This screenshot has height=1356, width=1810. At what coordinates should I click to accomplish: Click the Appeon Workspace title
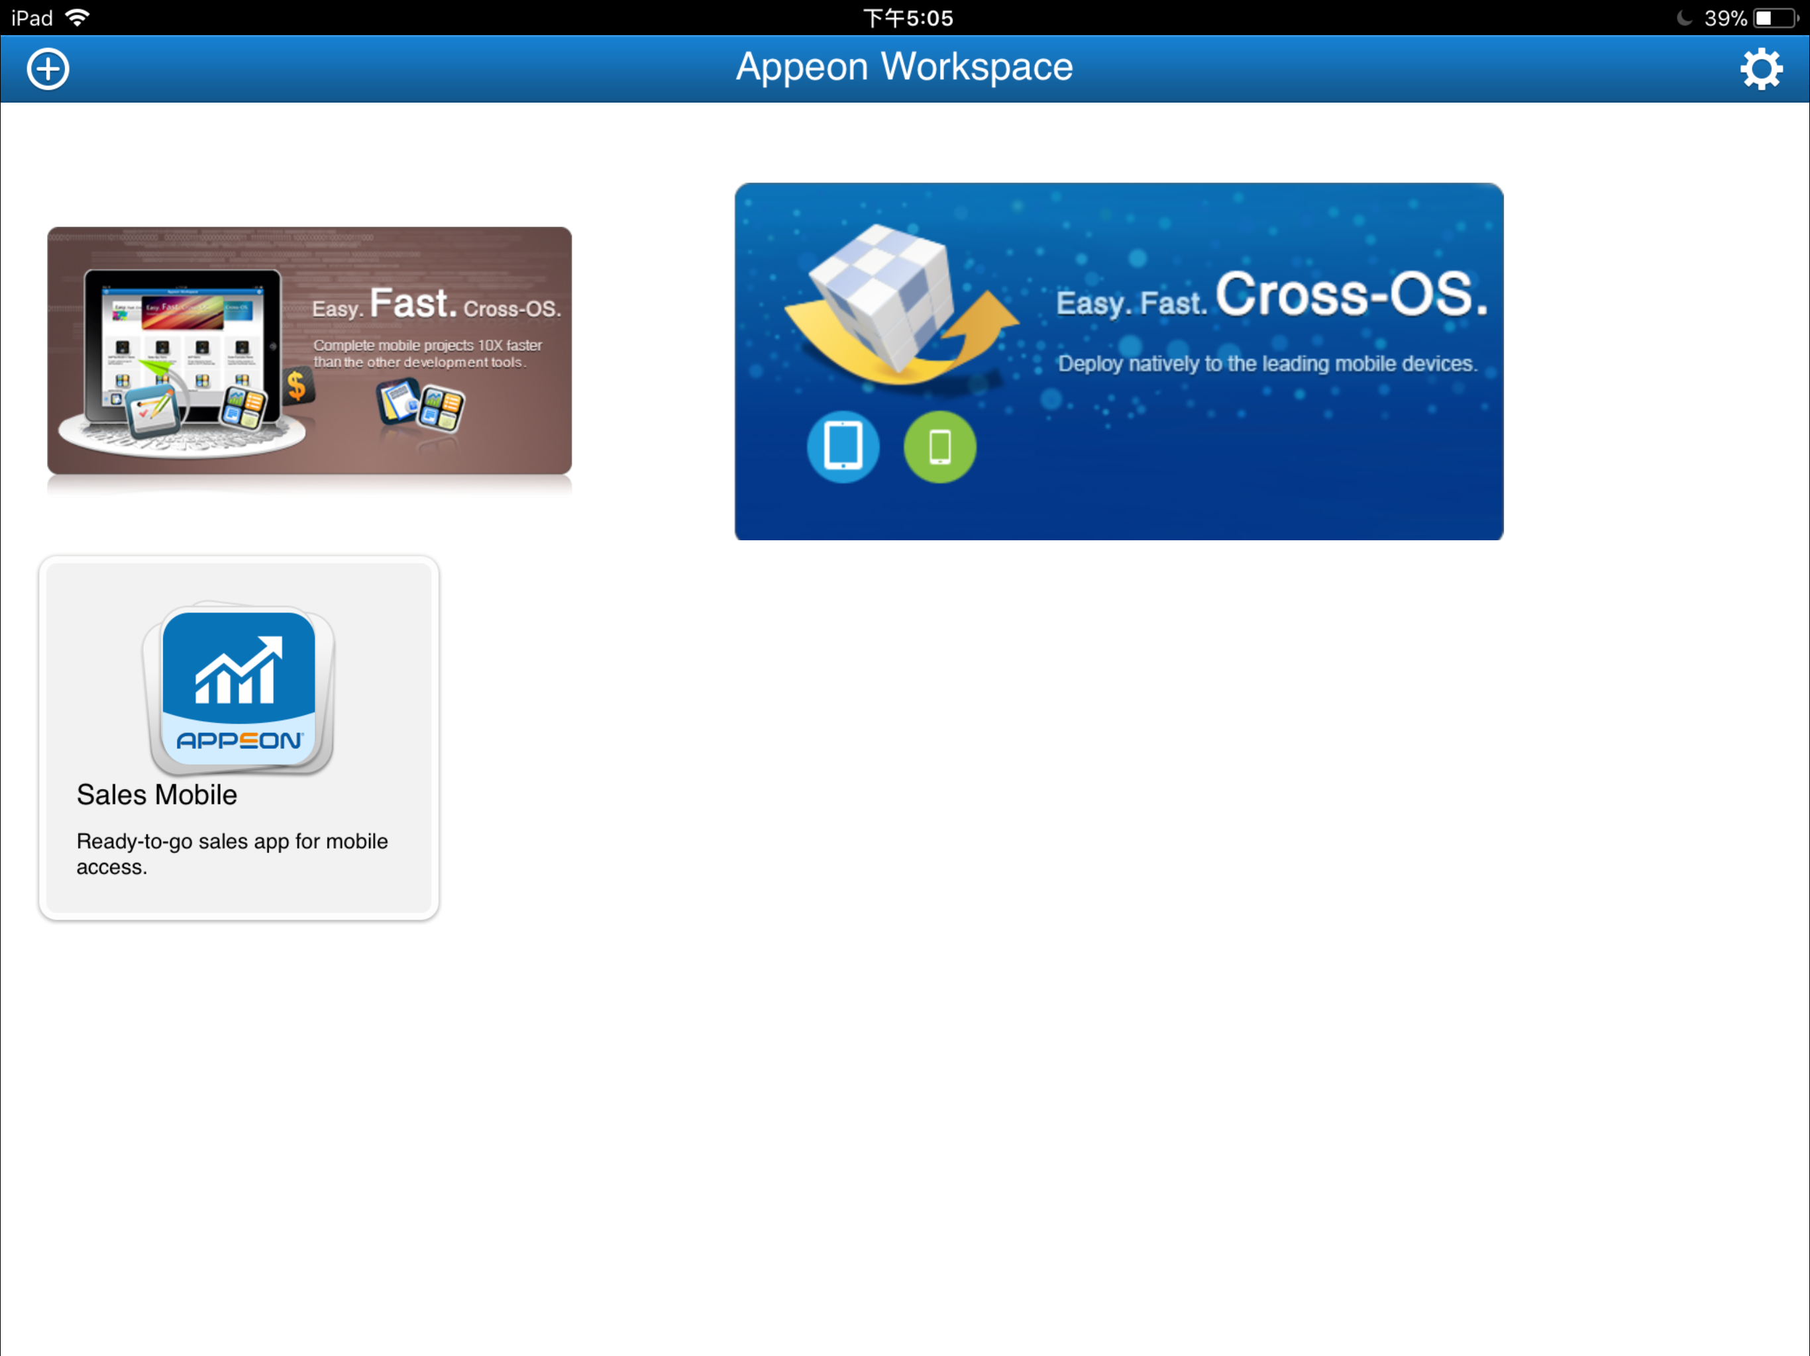[904, 67]
